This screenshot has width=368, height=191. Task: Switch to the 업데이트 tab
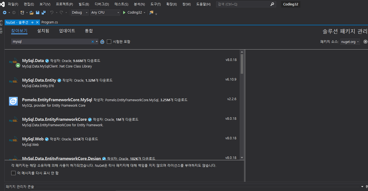point(67,31)
